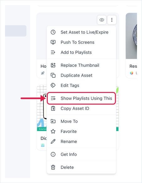Open the three-dot more options button
The width and height of the screenshot is (142, 183).
click(112, 20)
